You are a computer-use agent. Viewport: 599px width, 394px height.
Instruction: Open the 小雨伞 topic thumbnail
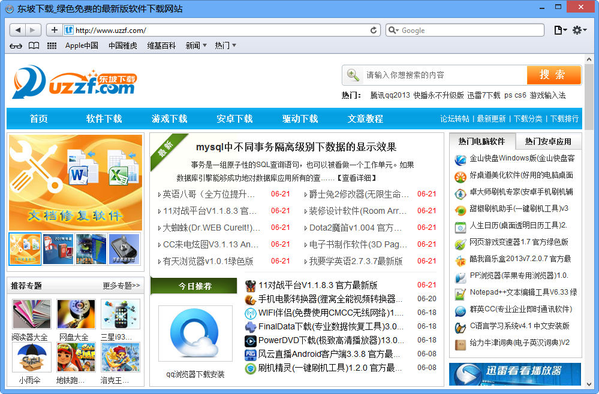31,357
